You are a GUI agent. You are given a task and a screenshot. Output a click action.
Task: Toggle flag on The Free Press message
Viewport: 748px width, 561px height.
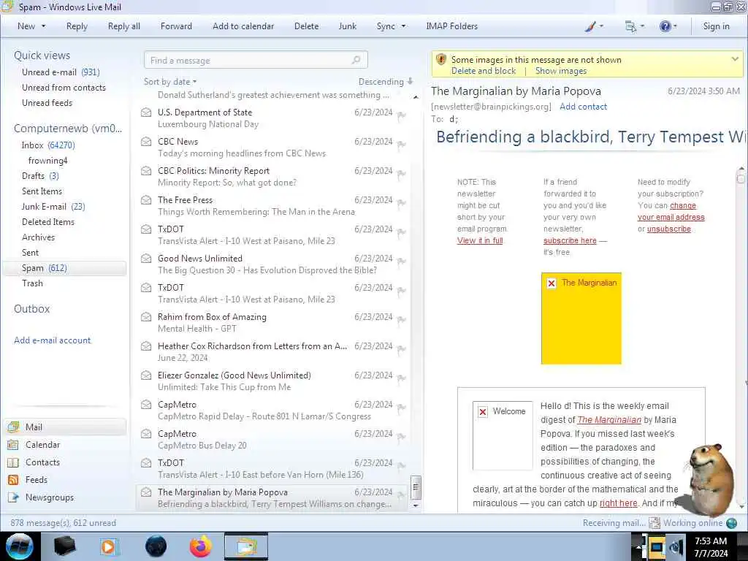tap(401, 203)
